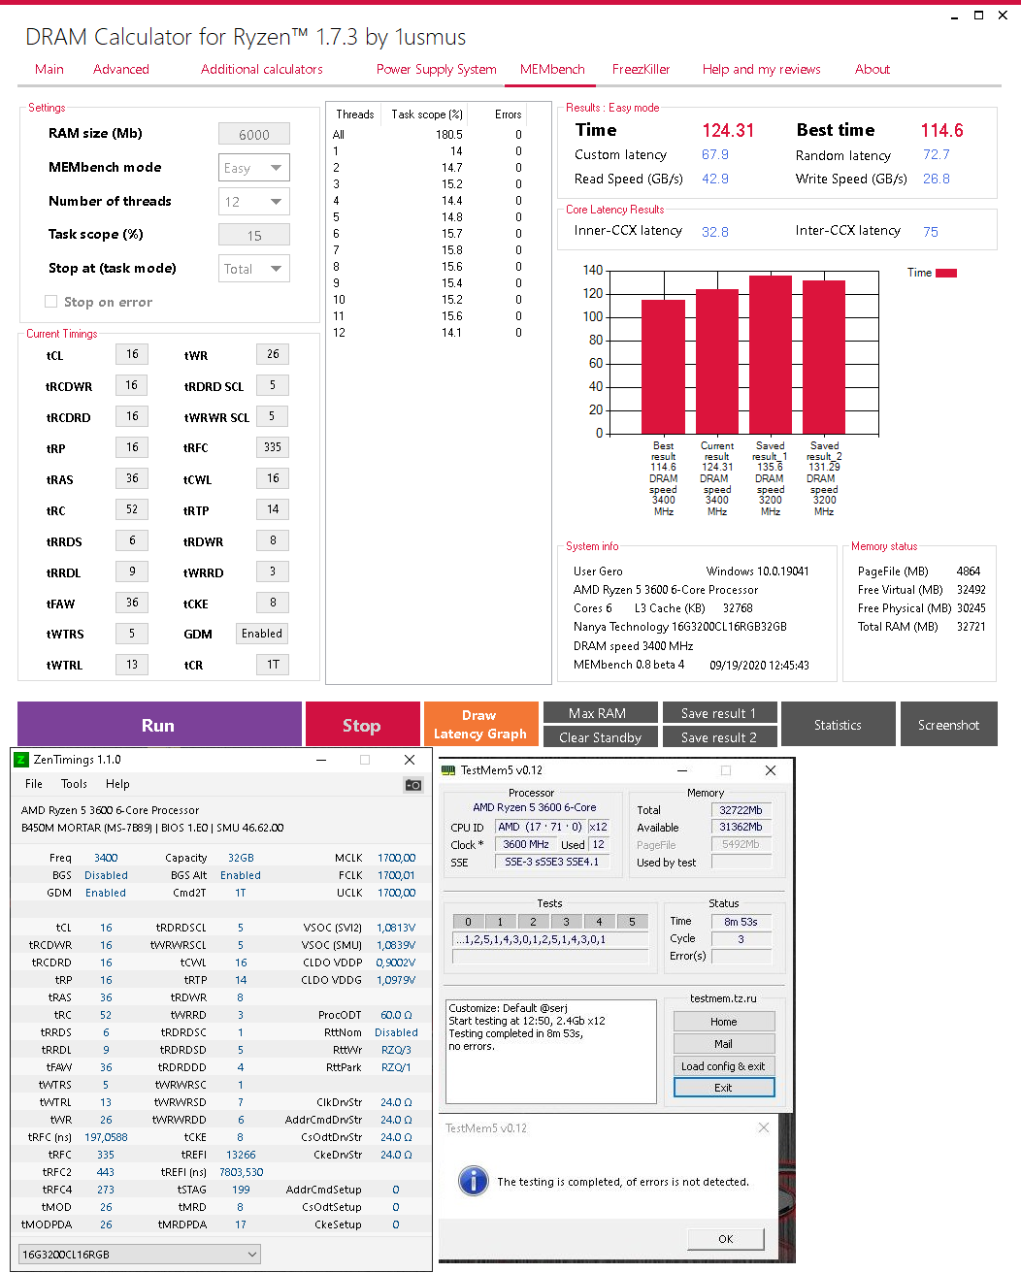Click Save result 2 button
Viewport: 1021px width, 1273px height.
(719, 737)
